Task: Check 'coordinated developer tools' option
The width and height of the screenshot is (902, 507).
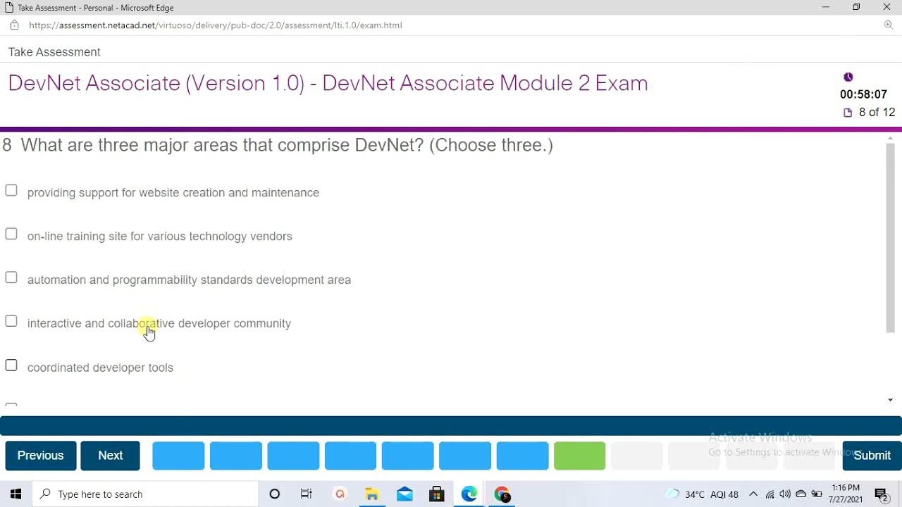Action: tap(11, 365)
